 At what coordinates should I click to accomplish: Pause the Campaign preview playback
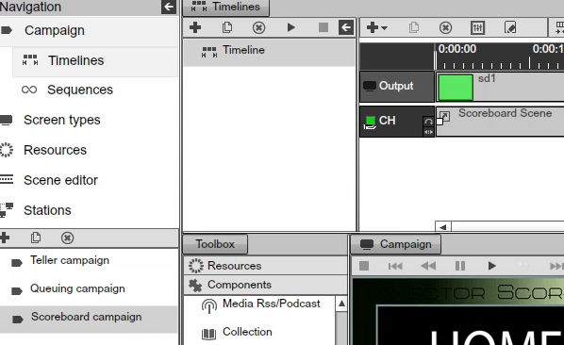[x=460, y=266]
